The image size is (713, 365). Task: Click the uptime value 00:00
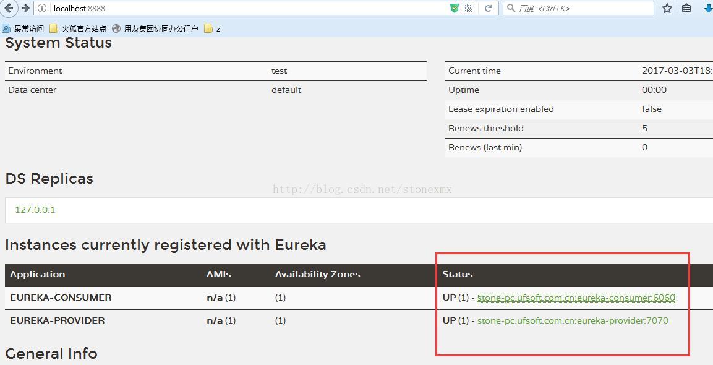click(654, 90)
